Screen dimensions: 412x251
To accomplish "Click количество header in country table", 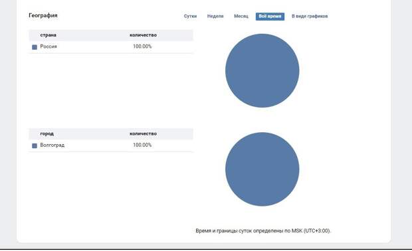I will pyautogui.click(x=143, y=35).
